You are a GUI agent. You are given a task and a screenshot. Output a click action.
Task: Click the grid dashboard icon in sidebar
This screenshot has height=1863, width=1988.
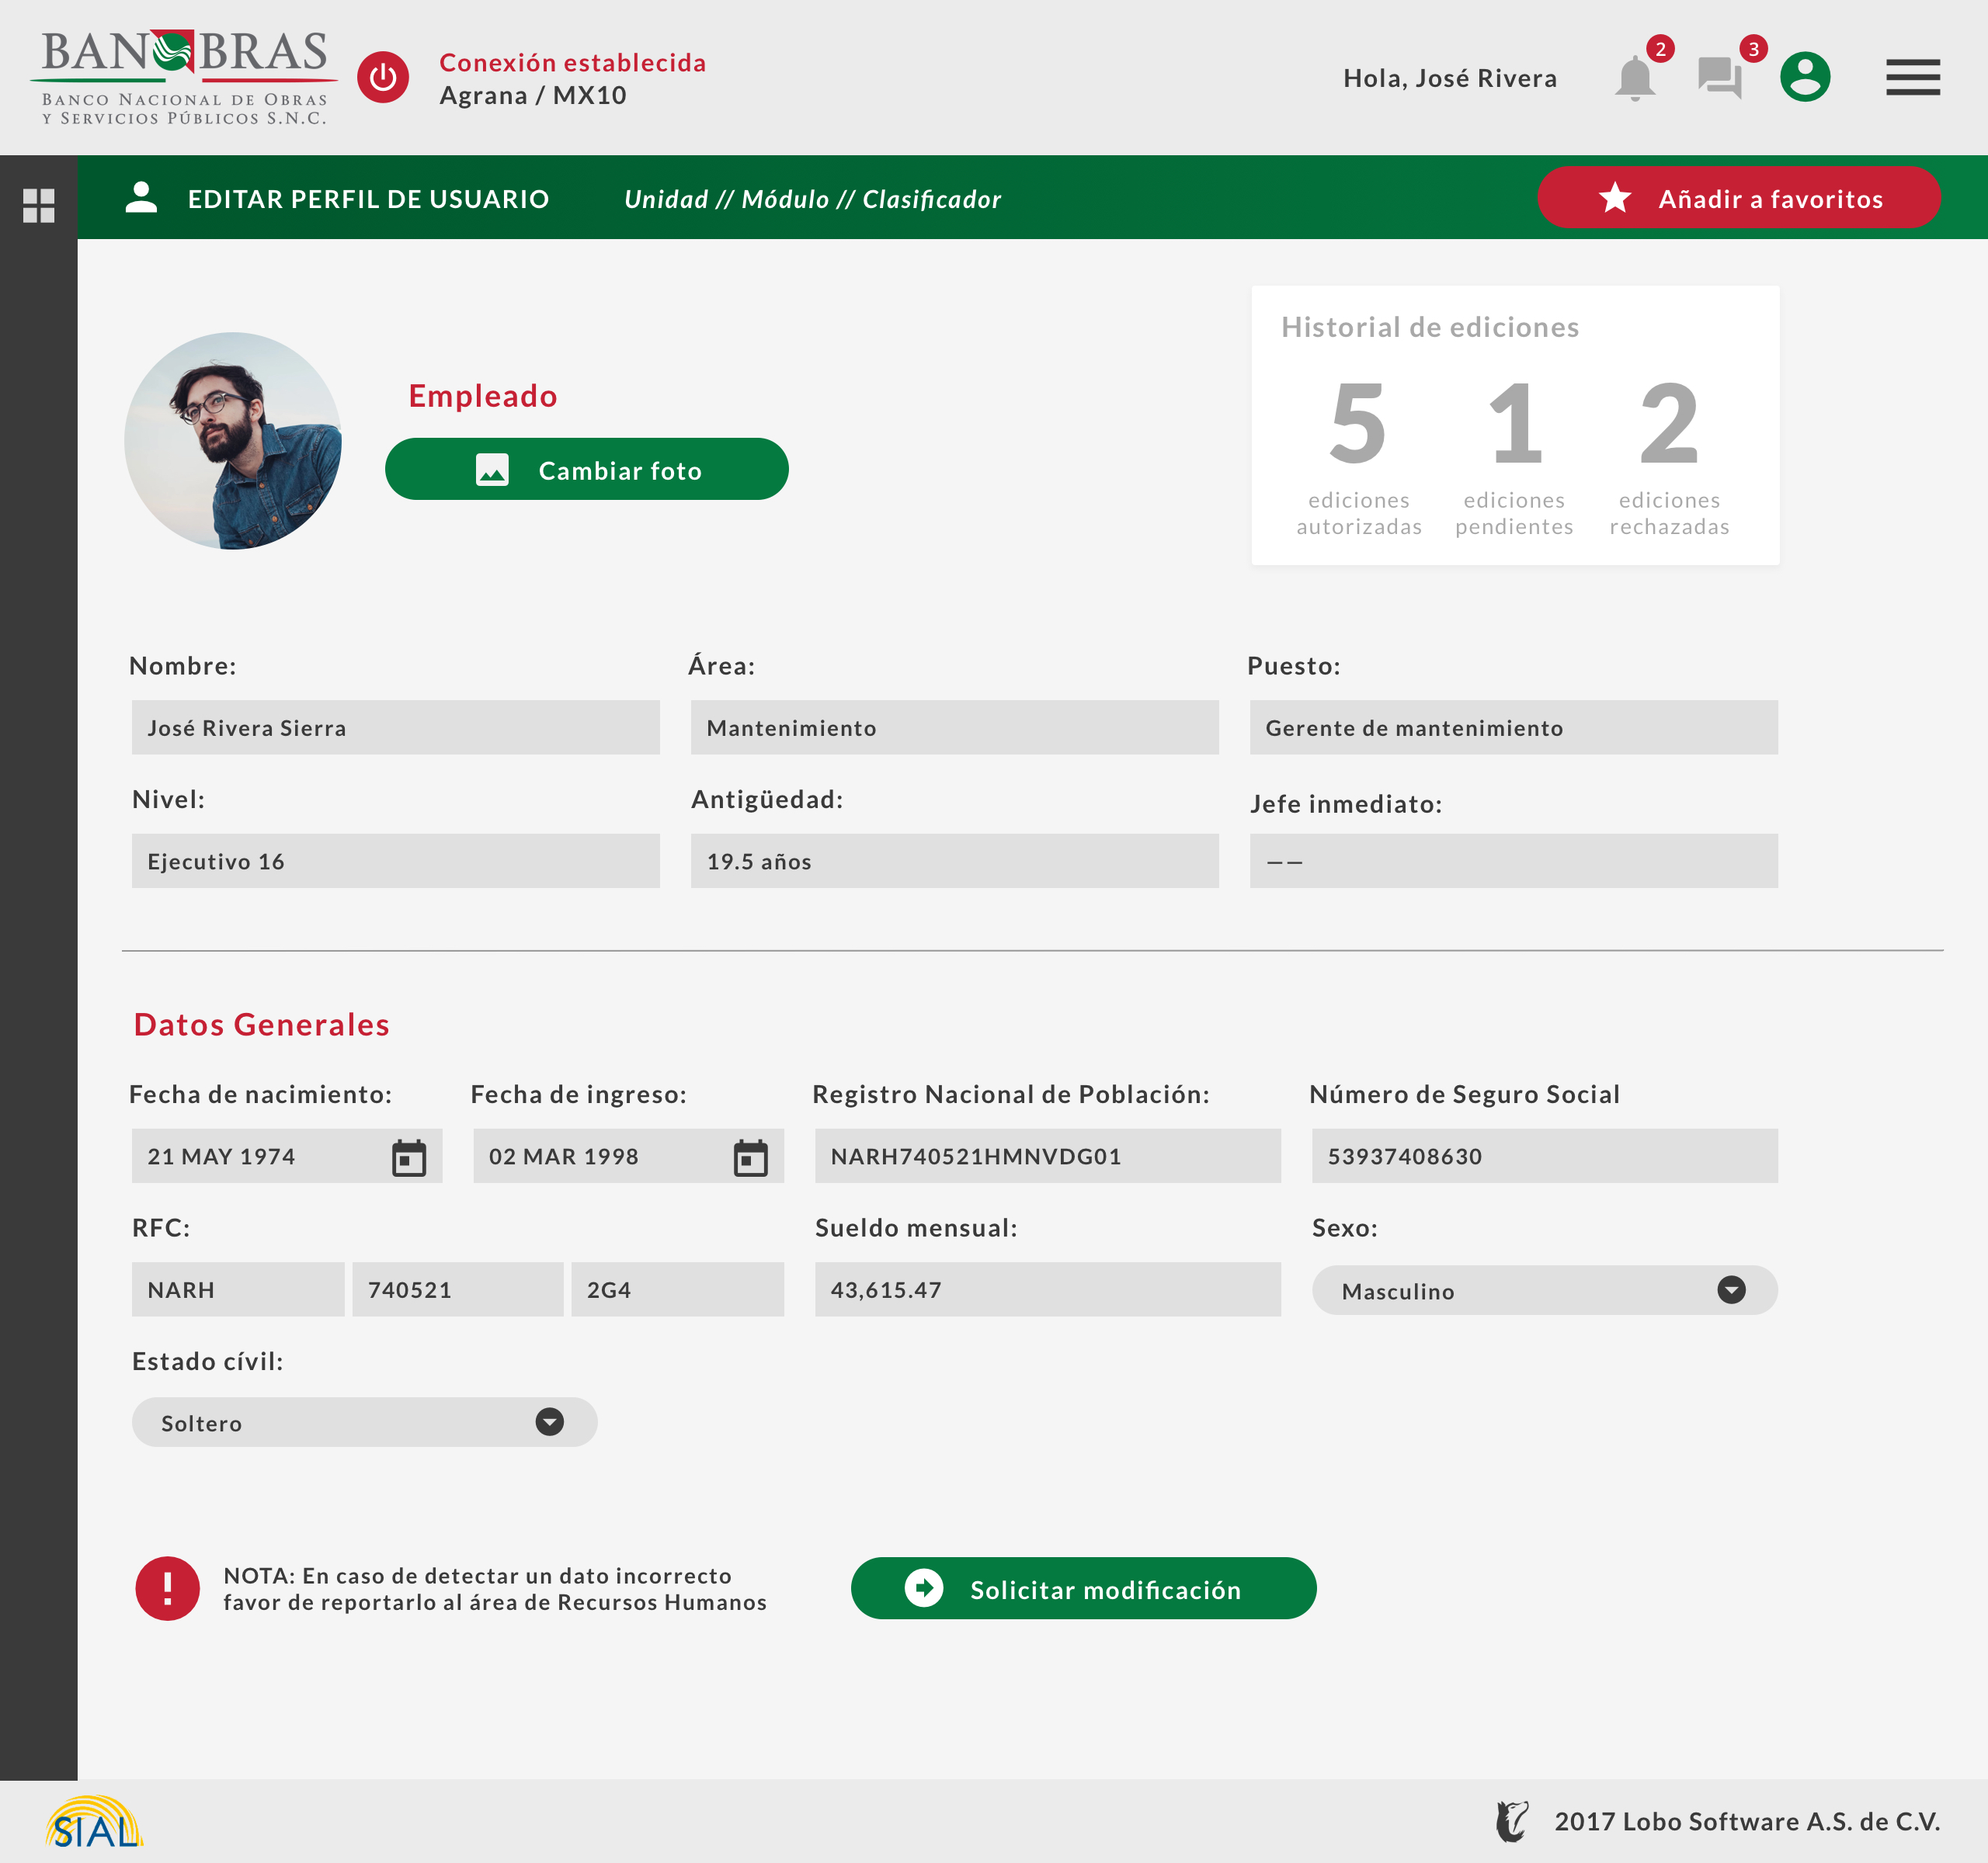pyautogui.click(x=39, y=206)
